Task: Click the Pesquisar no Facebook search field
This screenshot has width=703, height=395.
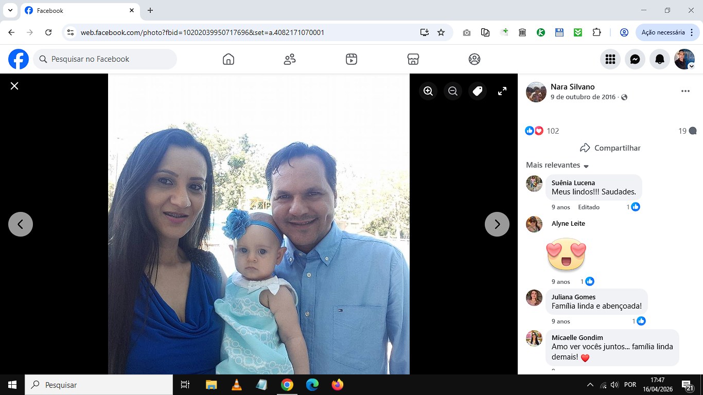Action: 105,59
